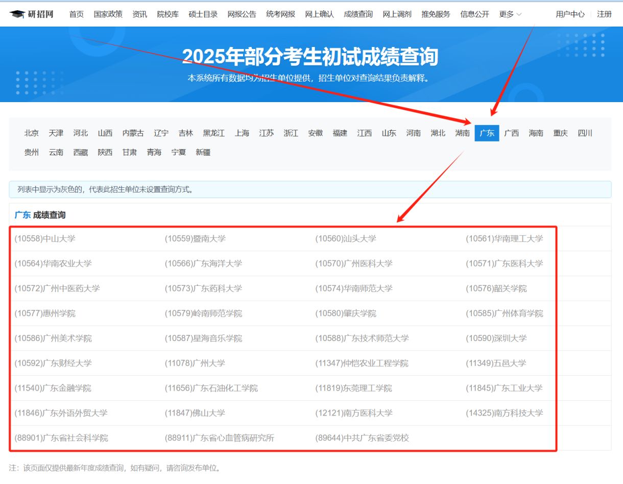The image size is (623, 484).
Task: Go to 网上调剂
Action: click(397, 14)
